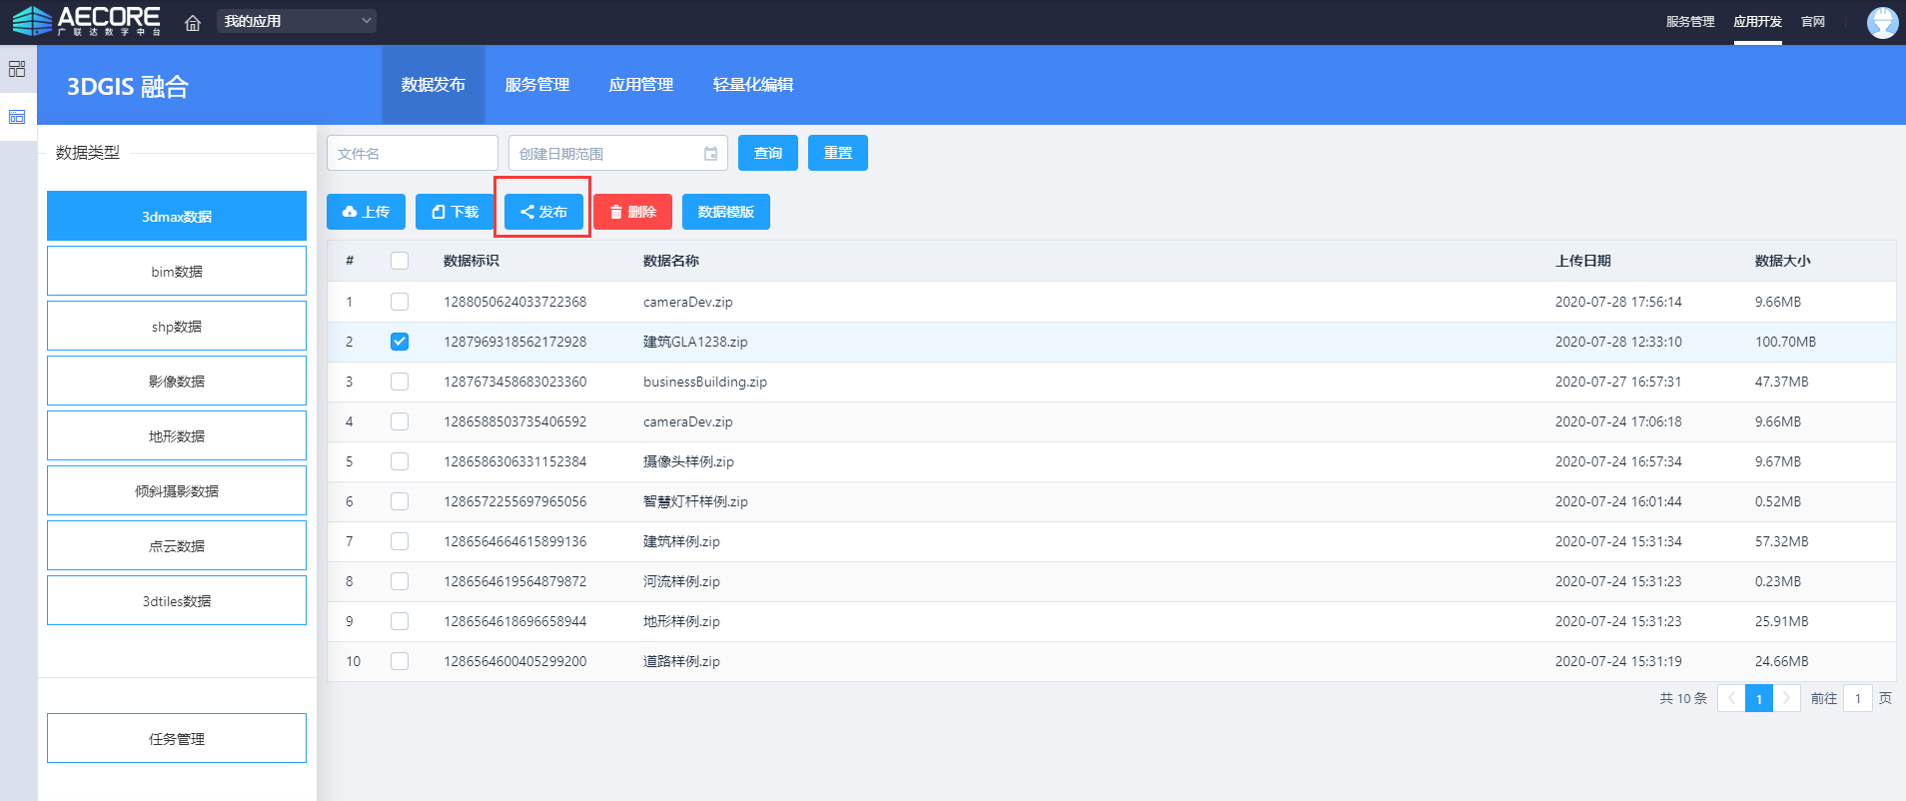Open the user avatar menu
The image size is (1906, 801).
(x=1882, y=22)
